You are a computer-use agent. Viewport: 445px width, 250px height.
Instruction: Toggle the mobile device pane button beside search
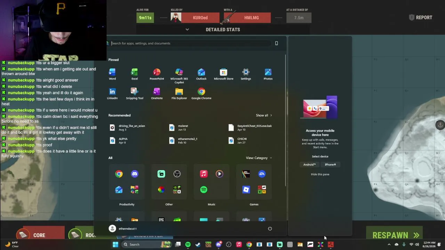277,43
